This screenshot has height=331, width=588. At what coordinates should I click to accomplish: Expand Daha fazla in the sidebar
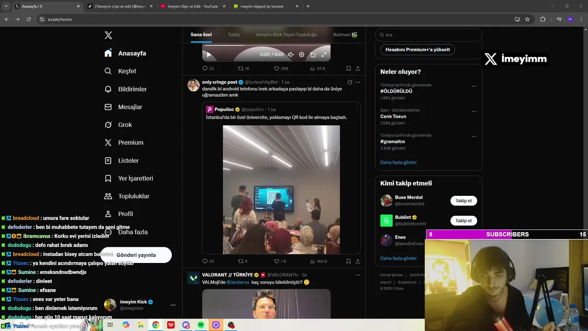[x=126, y=232]
